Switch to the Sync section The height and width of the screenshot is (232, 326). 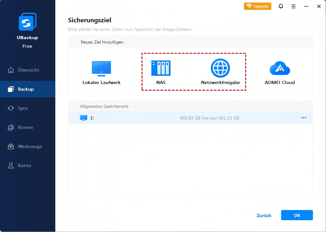(23, 108)
